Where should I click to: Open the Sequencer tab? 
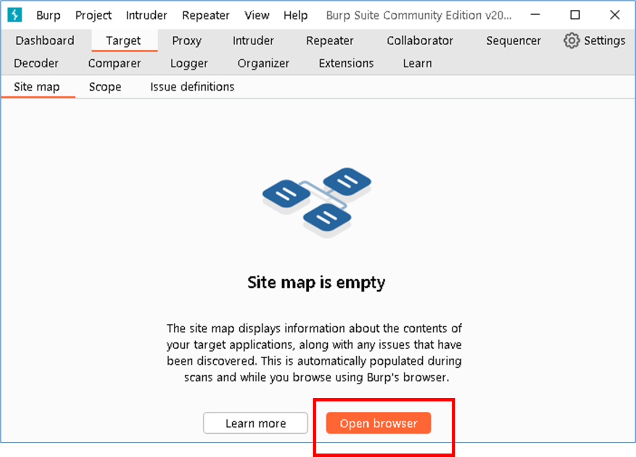pos(514,41)
